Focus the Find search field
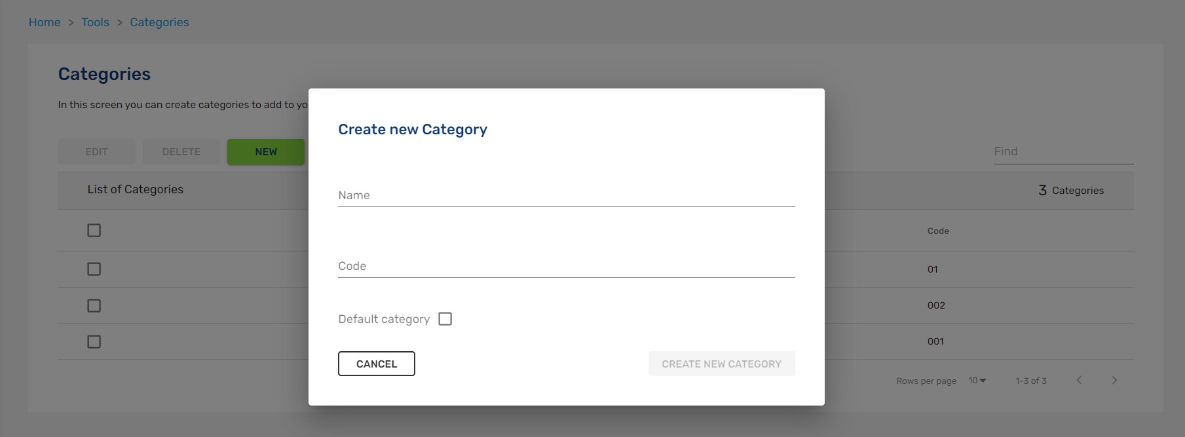Screen dimensions: 1185x437 tap(1063, 152)
